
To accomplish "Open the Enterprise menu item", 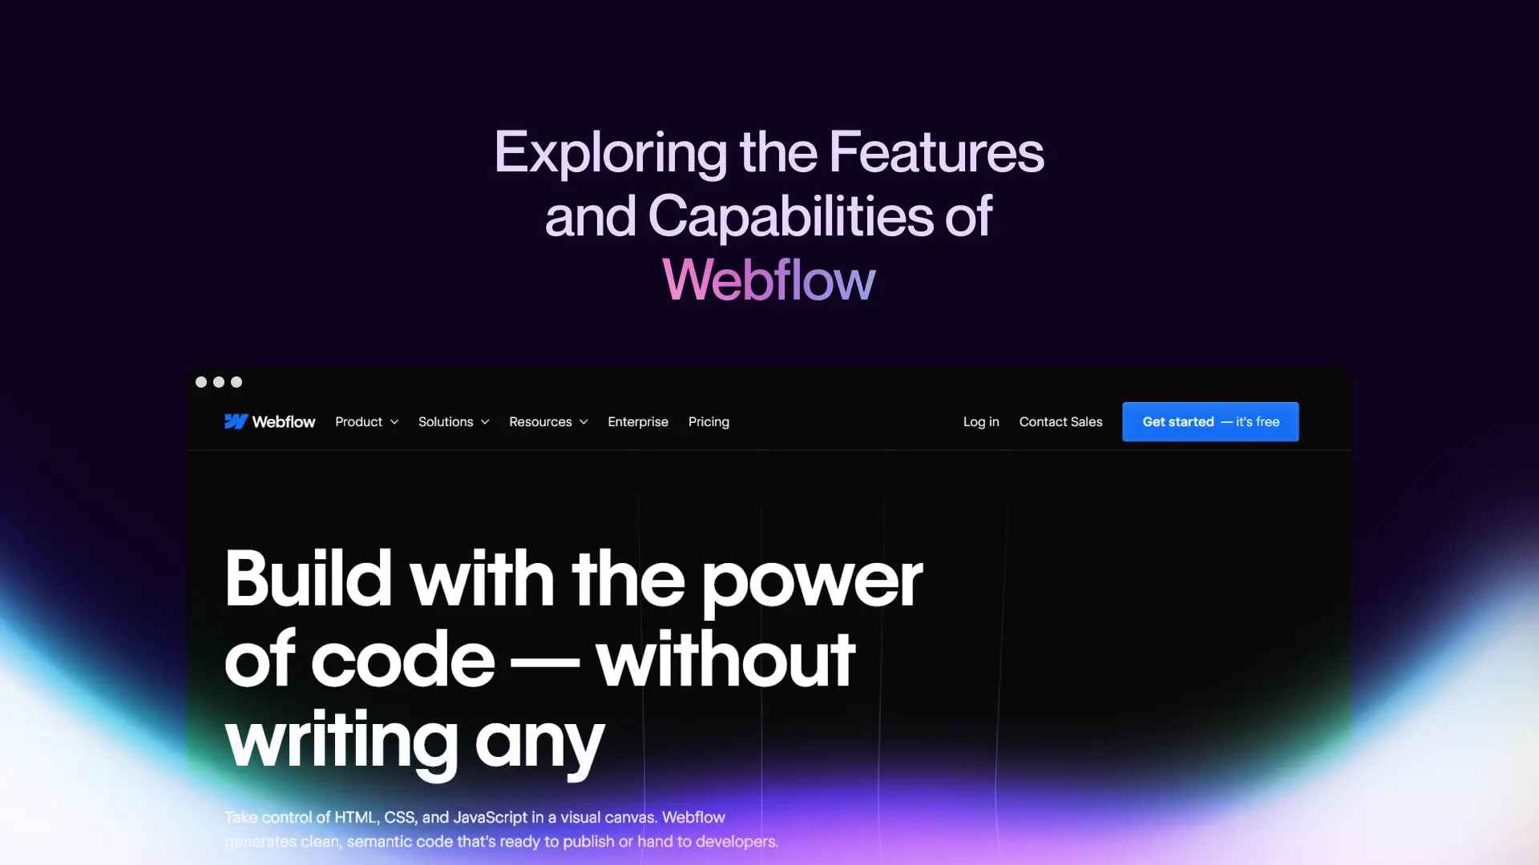I will click(637, 421).
